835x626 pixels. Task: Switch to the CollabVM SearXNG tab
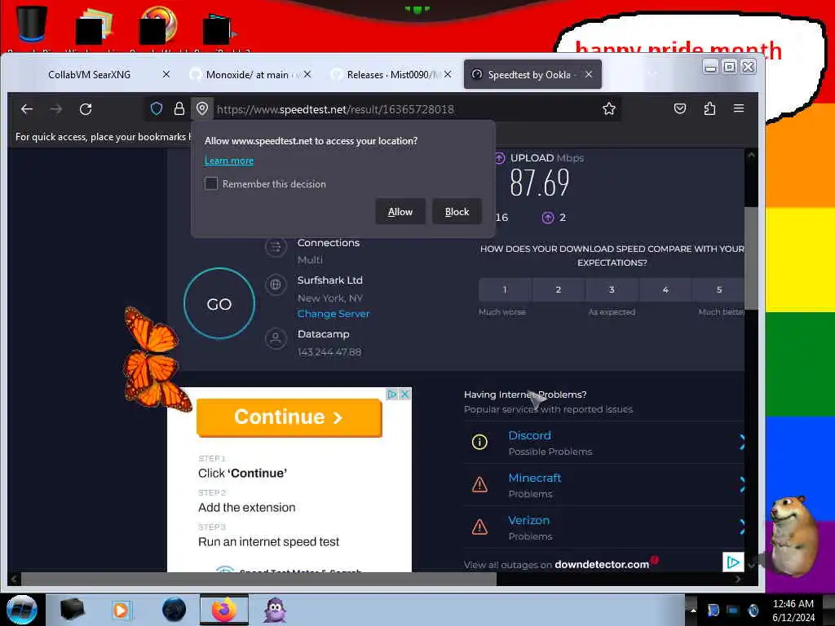(89, 74)
